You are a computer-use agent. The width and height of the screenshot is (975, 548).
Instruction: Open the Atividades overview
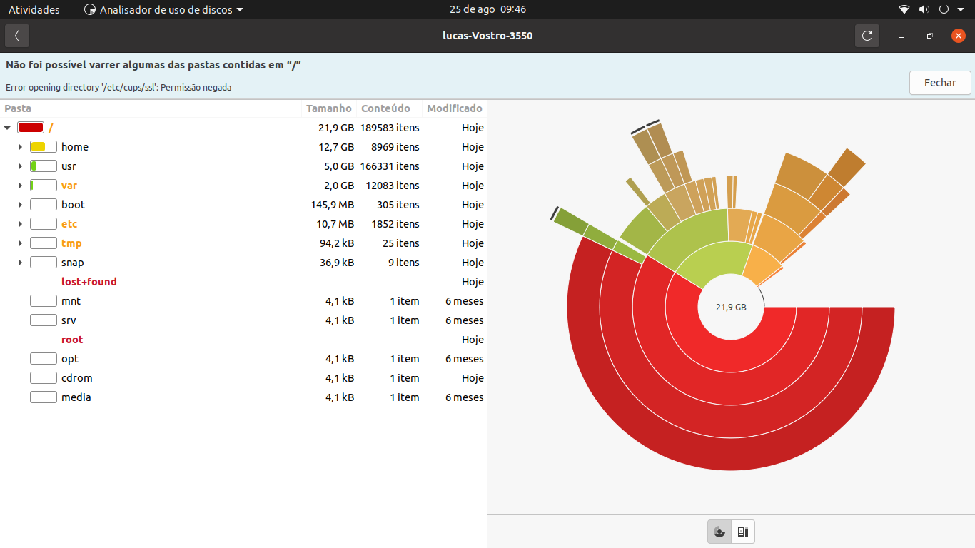click(x=34, y=9)
